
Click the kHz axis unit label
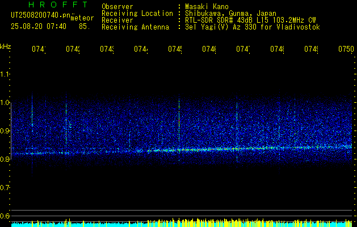[6, 47]
